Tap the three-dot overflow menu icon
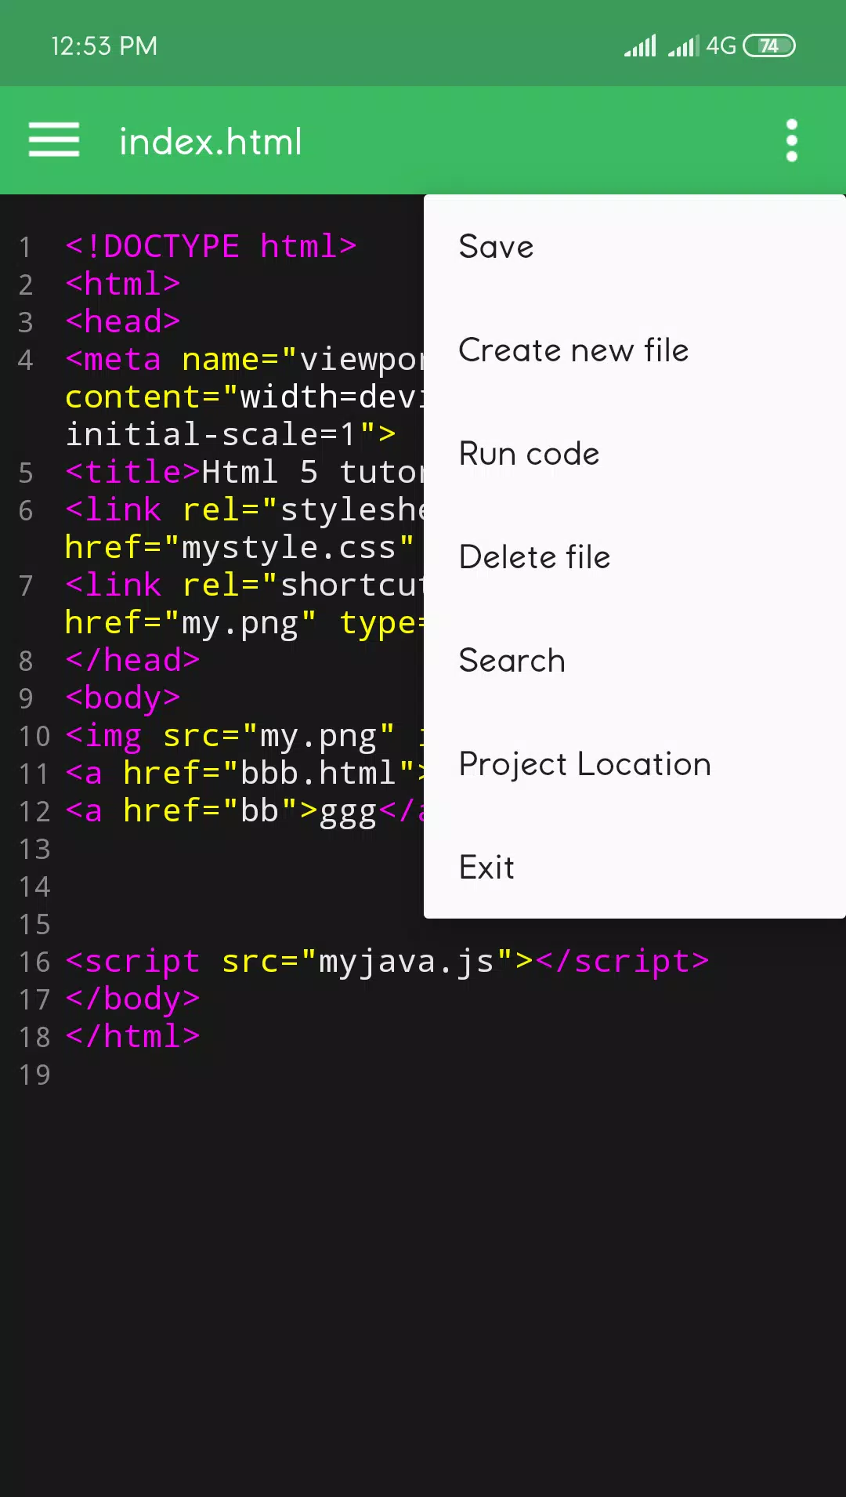The width and height of the screenshot is (846, 1497). (x=792, y=141)
